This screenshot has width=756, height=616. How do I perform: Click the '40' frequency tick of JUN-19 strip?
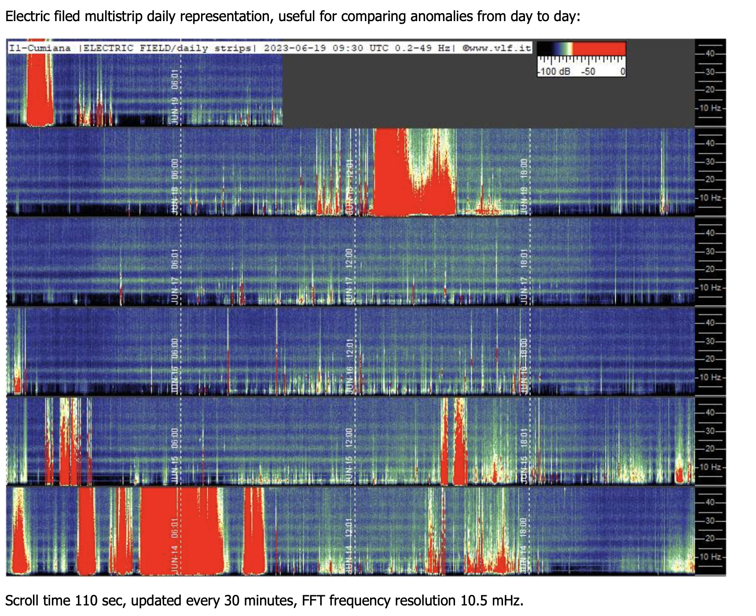pyautogui.click(x=710, y=54)
